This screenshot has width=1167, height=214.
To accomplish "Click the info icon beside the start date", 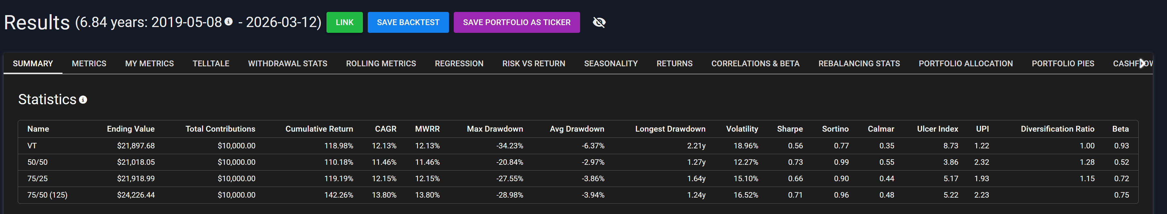I will tap(229, 21).
